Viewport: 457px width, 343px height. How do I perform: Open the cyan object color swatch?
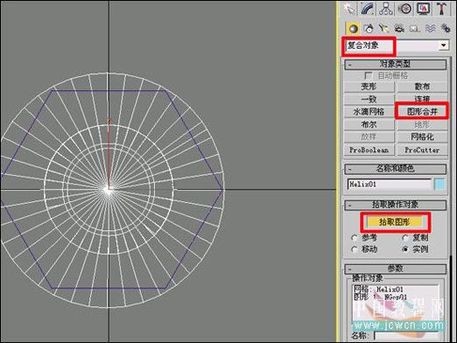pyautogui.click(x=439, y=185)
